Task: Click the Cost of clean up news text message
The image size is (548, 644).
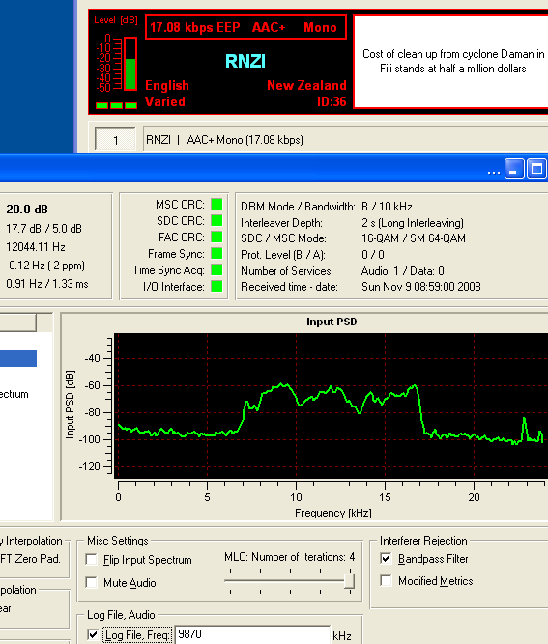Action: [x=453, y=61]
